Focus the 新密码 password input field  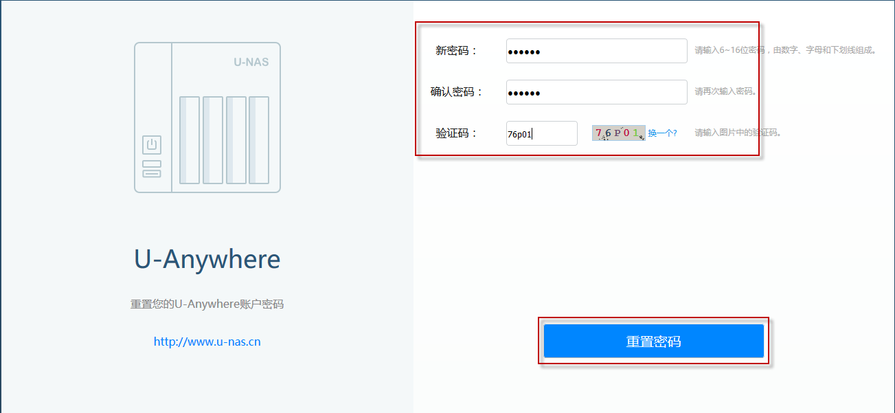[x=596, y=51]
